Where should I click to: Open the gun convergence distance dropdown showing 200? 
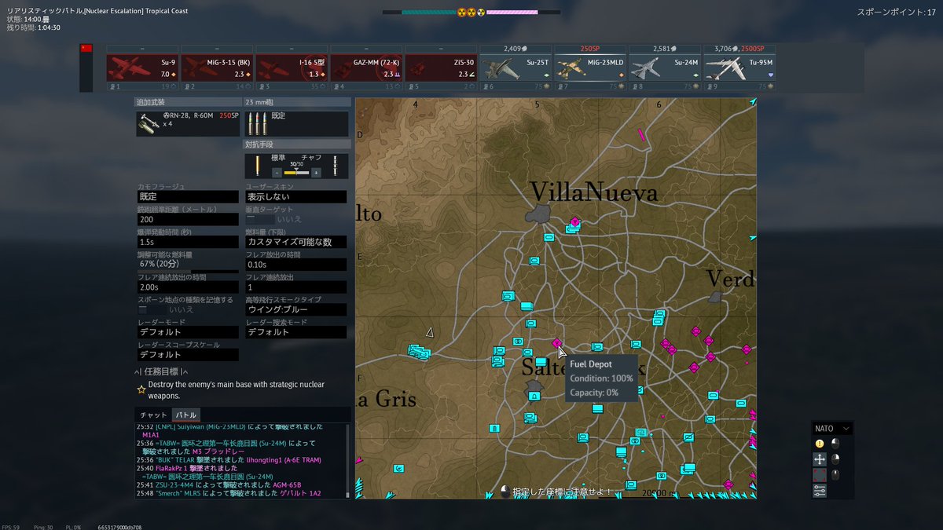[x=188, y=220]
